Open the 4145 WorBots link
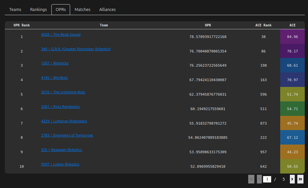This screenshot has width=308, height=188. [x=54, y=78]
